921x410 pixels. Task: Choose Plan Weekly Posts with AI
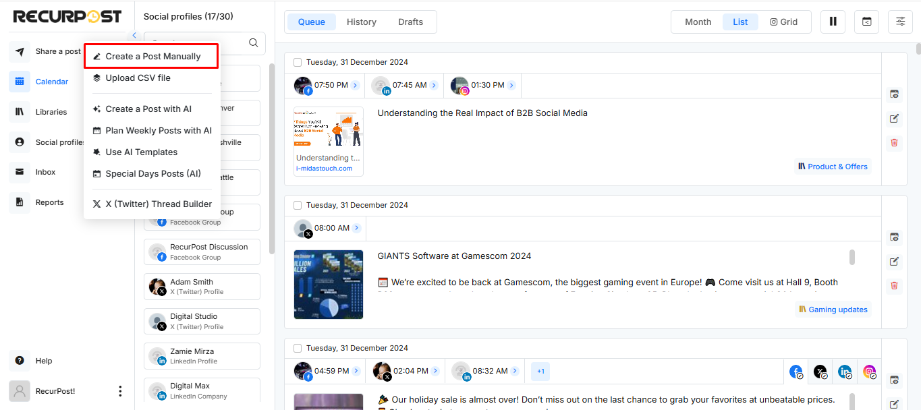coord(151,131)
